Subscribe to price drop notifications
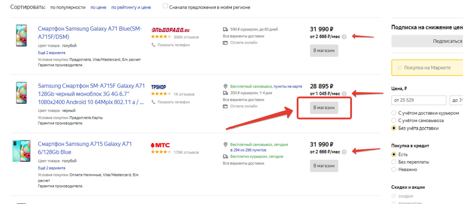 (427, 41)
